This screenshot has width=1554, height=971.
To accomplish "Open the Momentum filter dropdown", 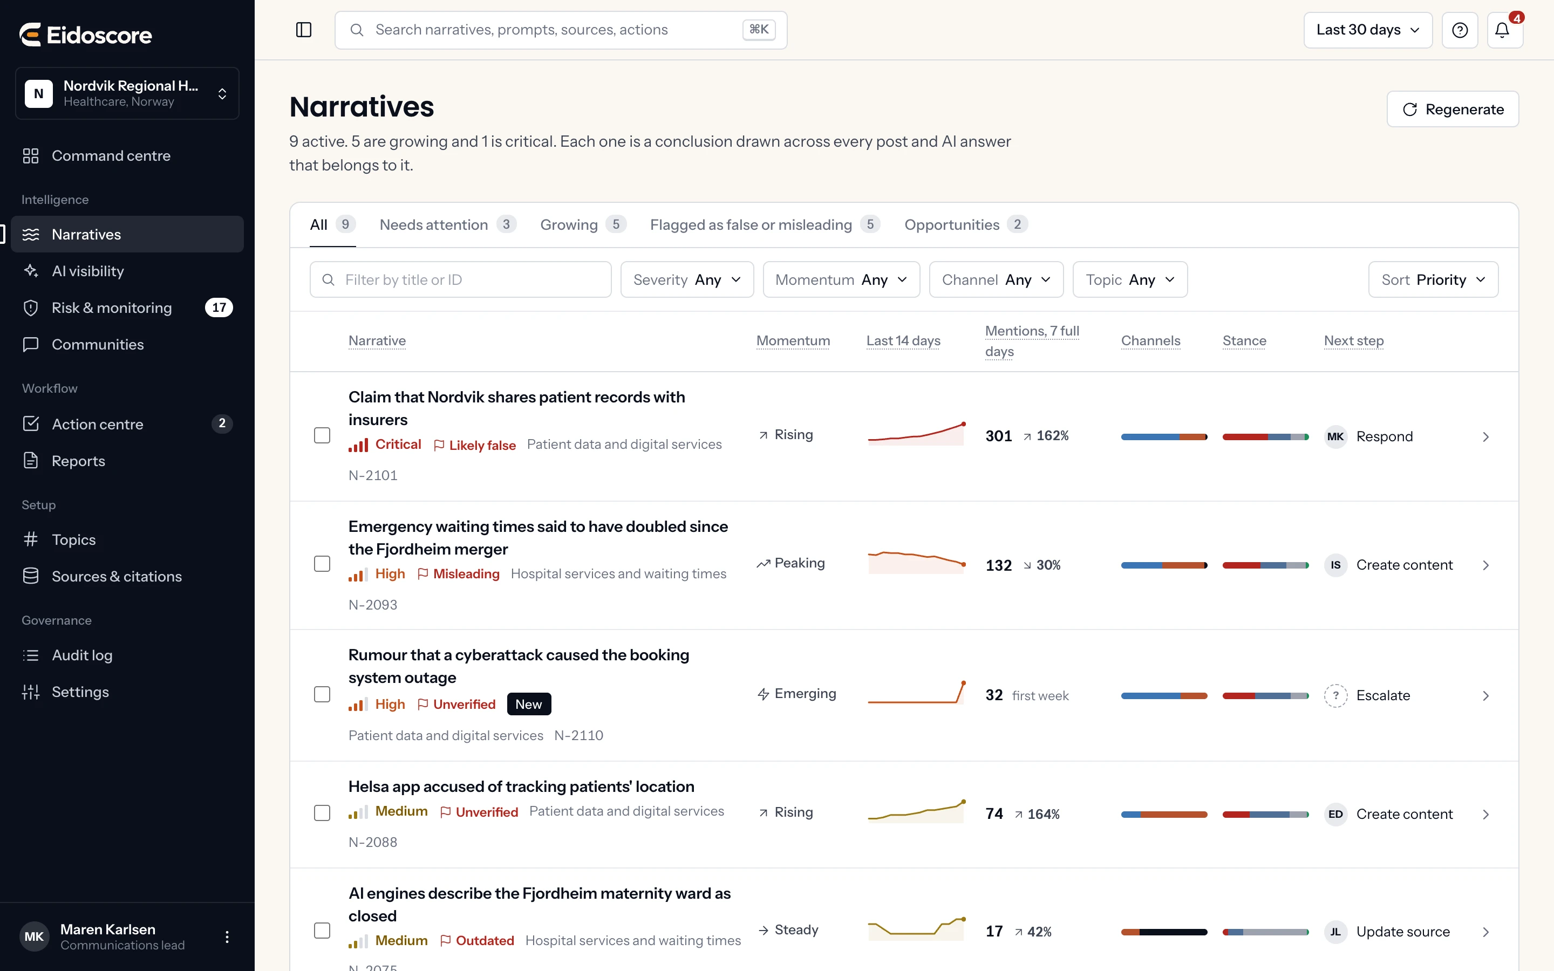I will point(841,279).
